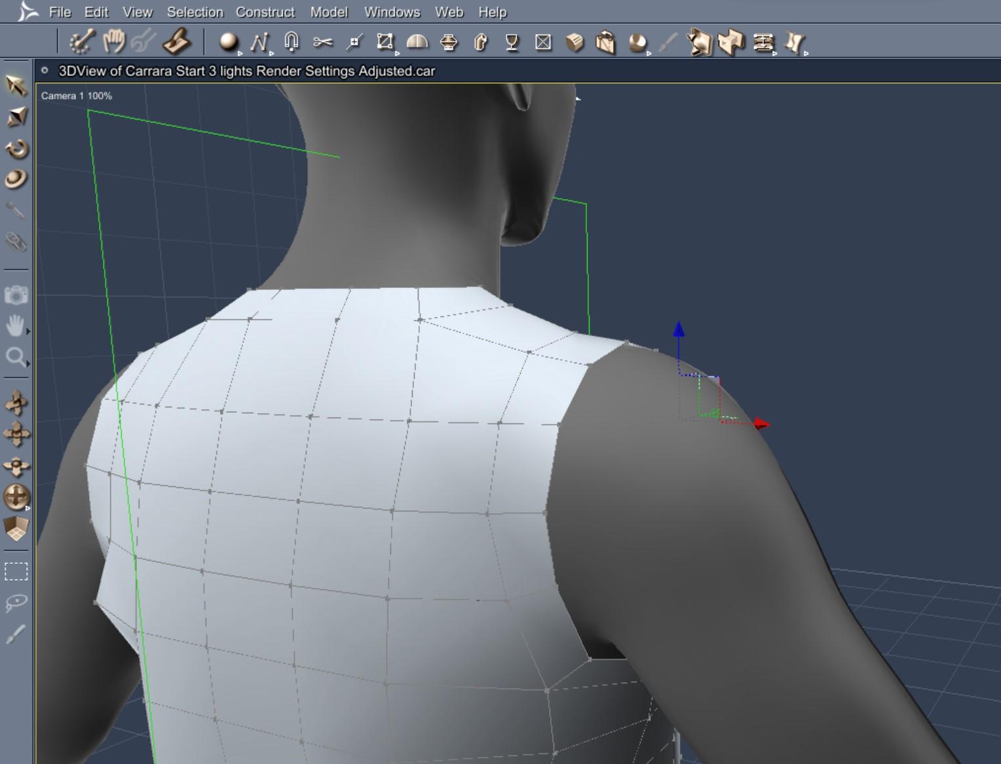Open the File menu
The image size is (1001, 764).
60,12
